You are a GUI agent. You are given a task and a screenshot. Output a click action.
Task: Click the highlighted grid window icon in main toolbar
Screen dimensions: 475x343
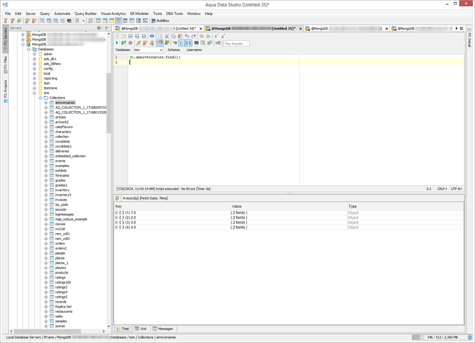(x=118, y=21)
